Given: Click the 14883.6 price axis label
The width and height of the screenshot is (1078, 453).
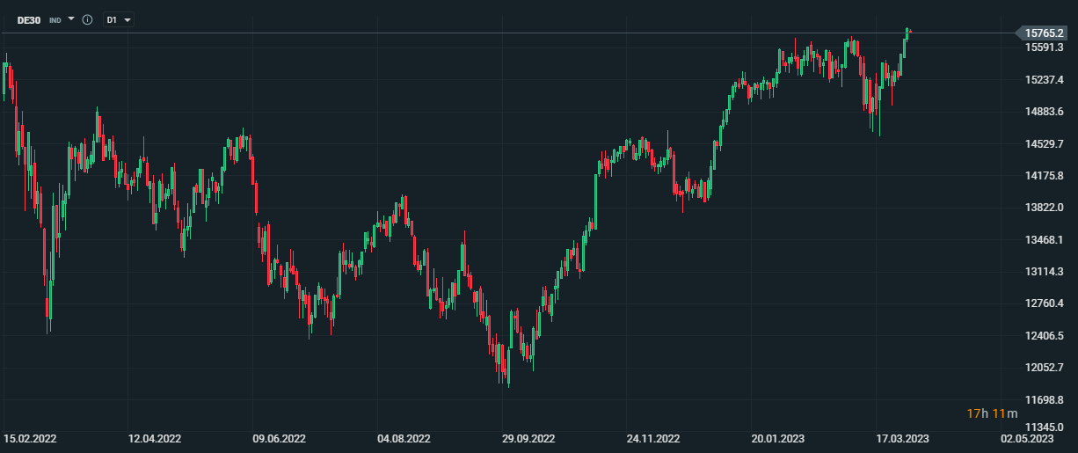Looking at the screenshot, I should (1044, 111).
